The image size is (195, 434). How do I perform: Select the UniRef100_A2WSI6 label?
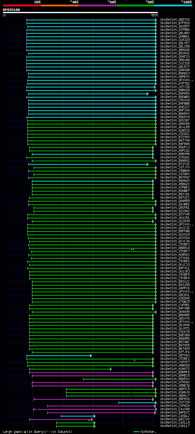[175, 131]
